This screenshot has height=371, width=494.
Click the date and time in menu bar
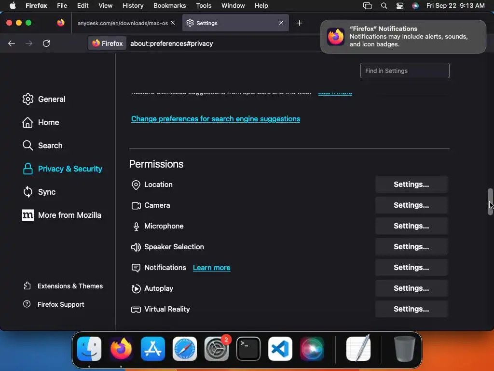(455, 6)
